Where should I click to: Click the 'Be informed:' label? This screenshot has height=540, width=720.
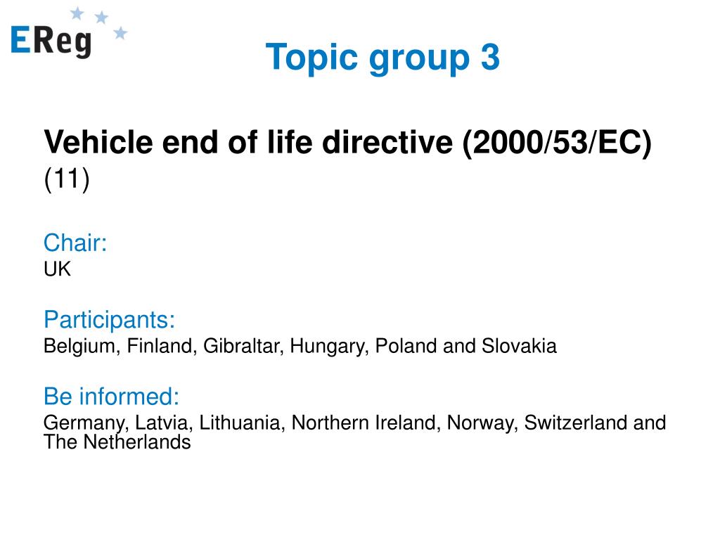[x=111, y=397]
